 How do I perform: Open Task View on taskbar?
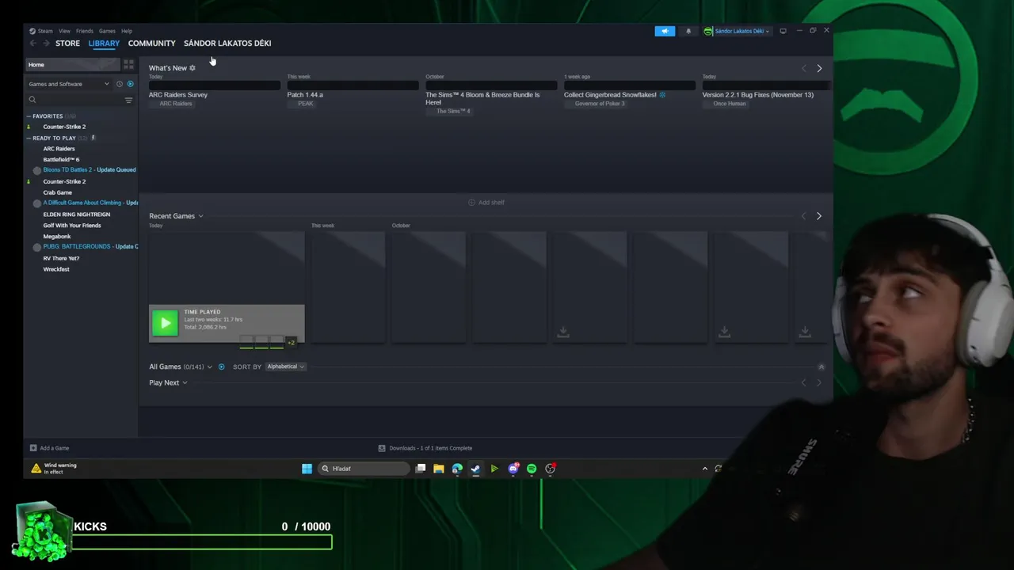[x=421, y=469]
